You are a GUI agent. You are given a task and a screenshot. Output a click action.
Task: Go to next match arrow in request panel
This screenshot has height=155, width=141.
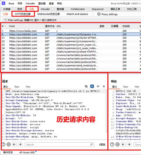pyautogui.click(x=20, y=144)
